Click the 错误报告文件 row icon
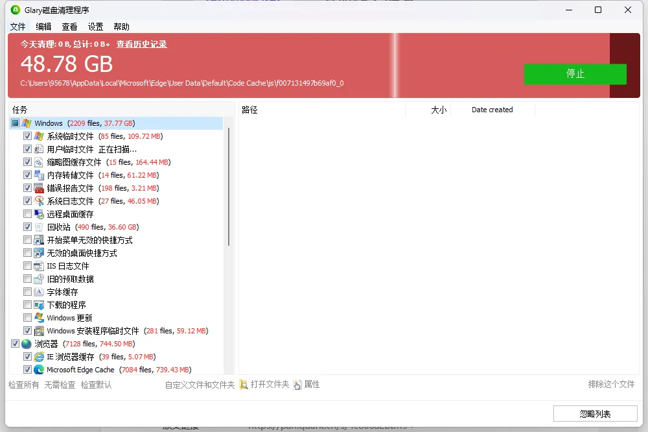The width and height of the screenshot is (648, 432). (39, 188)
